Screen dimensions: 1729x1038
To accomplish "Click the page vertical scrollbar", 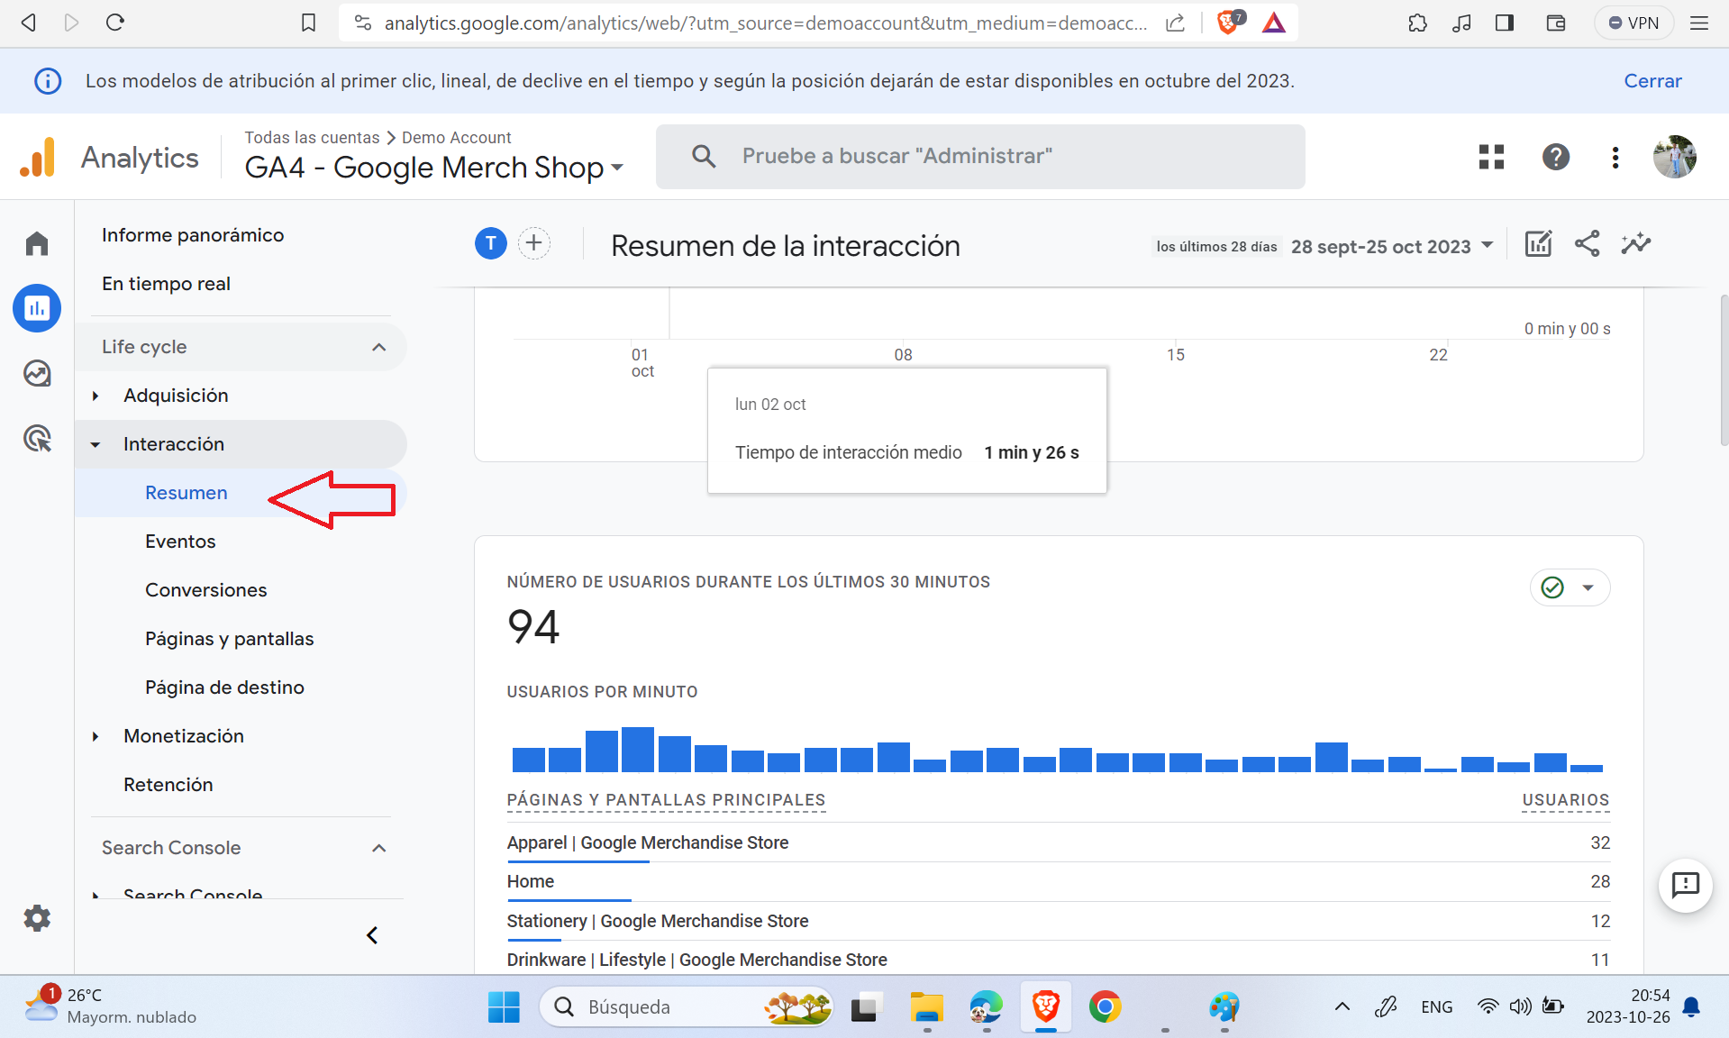I will pyautogui.click(x=1724, y=369).
